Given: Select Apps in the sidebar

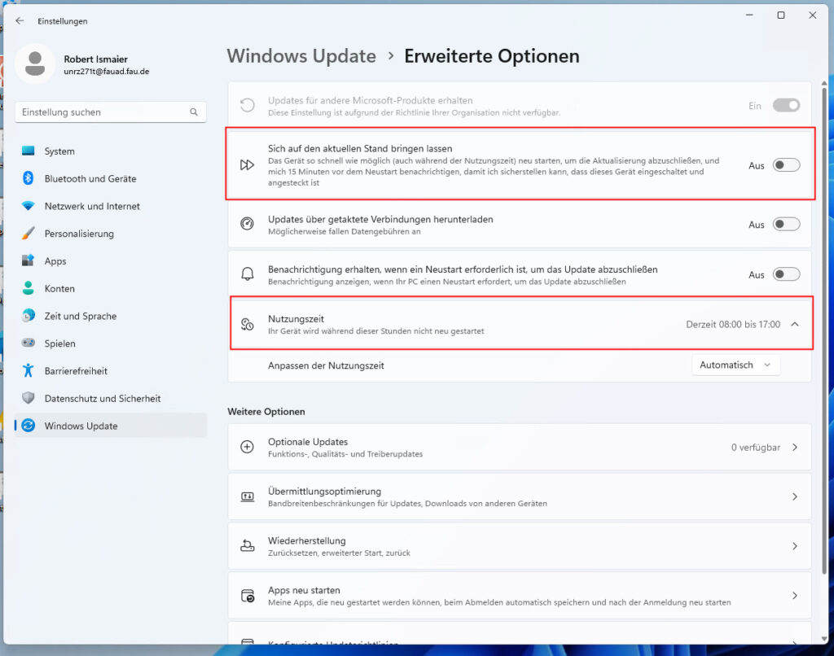Looking at the screenshot, I should 55,261.
